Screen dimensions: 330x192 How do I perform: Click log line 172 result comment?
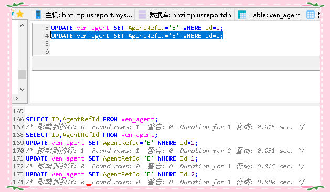click(165, 166)
